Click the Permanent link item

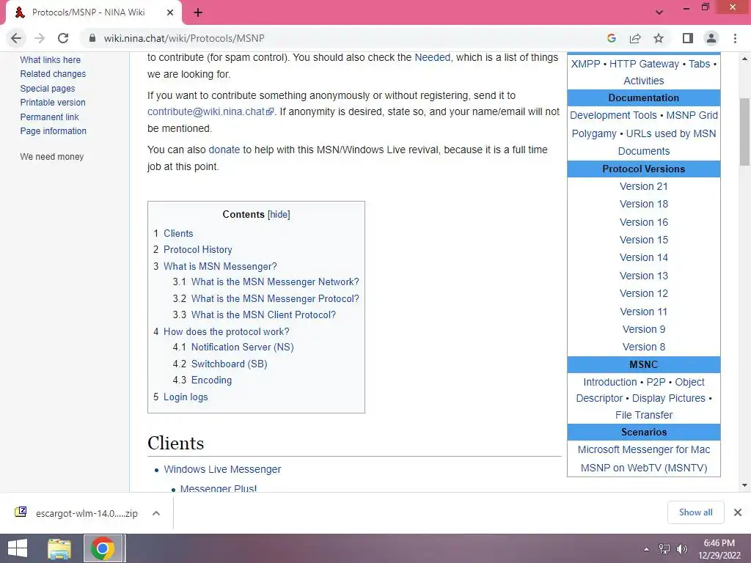pyautogui.click(x=49, y=117)
